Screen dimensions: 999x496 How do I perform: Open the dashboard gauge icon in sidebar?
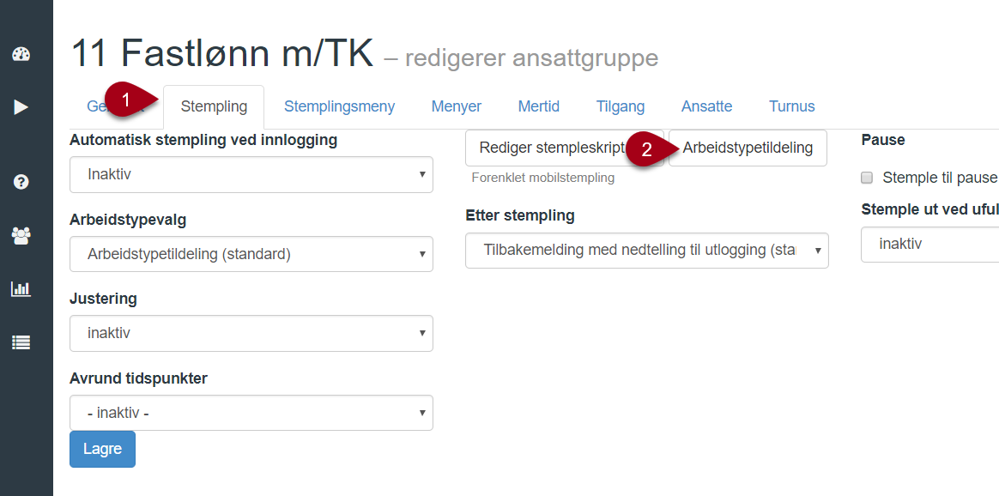point(21,55)
